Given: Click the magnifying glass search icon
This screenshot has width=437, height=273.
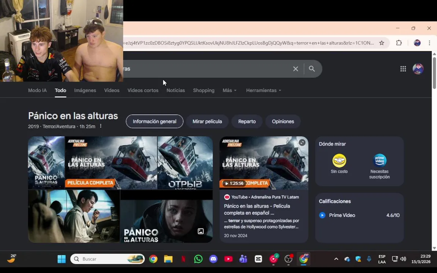Looking at the screenshot, I should (312, 69).
